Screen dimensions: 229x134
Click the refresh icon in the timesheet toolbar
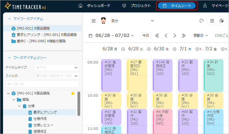(x=201, y=21)
